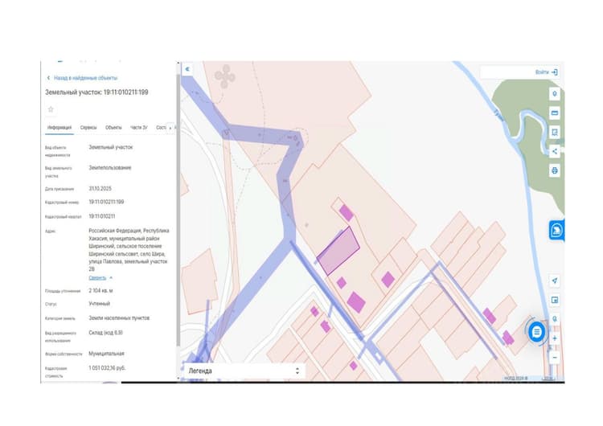Select the highlighted purple land plot
Viewport: 603px width, 426px height.
[x=338, y=251]
